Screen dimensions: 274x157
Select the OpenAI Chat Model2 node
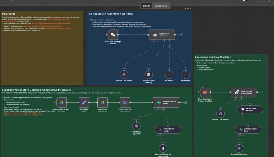pyautogui.click(x=221, y=114)
